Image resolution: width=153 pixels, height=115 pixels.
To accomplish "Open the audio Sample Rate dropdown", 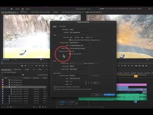I will click(x=80, y=66).
